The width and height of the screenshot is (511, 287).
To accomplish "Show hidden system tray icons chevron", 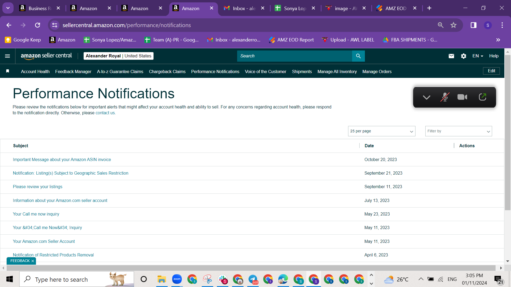I will [x=421, y=279].
